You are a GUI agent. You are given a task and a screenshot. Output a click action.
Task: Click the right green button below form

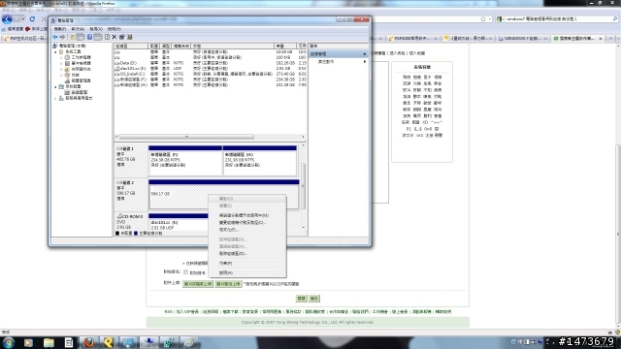314,299
